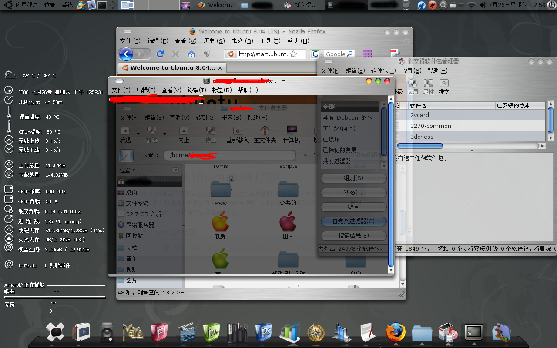Click the 搜索结果(E) button
Screen dimensions: 557x348
[x=353, y=235]
